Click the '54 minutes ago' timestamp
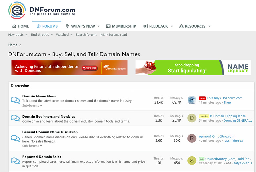256x172 pixels. point(210,121)
